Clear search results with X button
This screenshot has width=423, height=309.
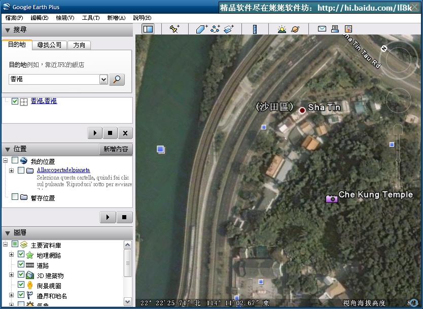tap(125, 133)
